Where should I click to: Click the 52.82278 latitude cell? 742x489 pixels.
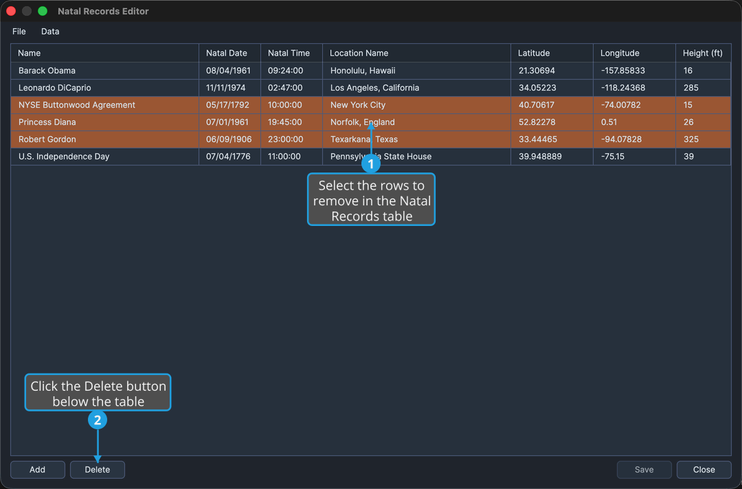pos(552,122)
